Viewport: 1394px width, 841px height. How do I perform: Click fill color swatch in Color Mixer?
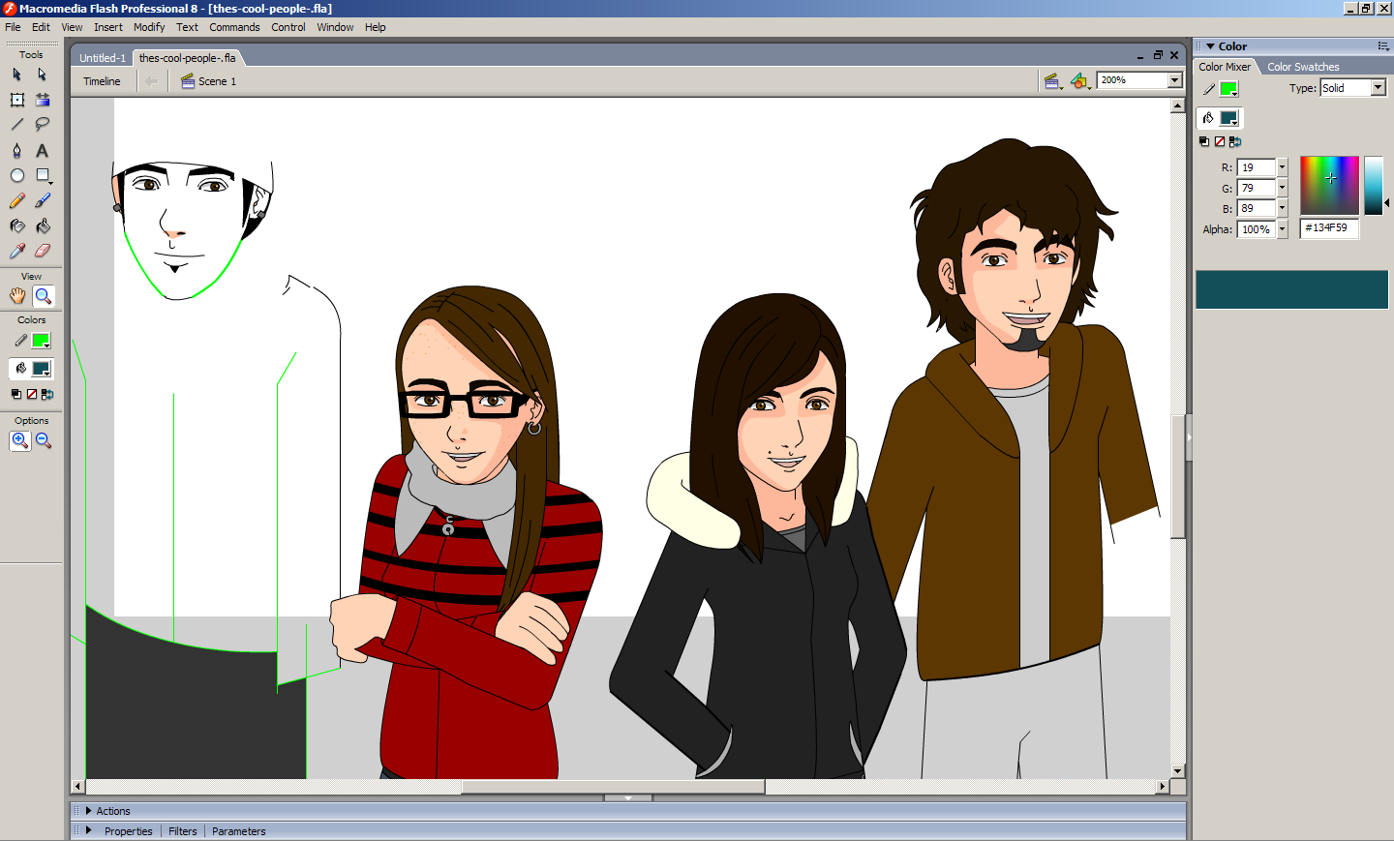[x=1228, y=118]
